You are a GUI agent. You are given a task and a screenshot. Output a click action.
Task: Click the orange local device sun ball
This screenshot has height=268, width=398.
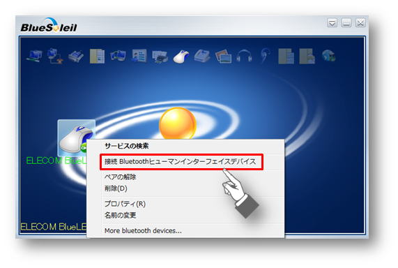point(178,124)
